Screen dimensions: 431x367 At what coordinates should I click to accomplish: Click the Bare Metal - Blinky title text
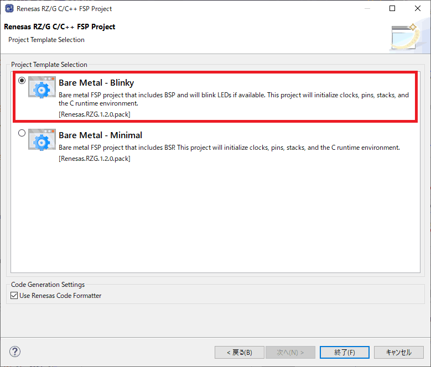96,82
